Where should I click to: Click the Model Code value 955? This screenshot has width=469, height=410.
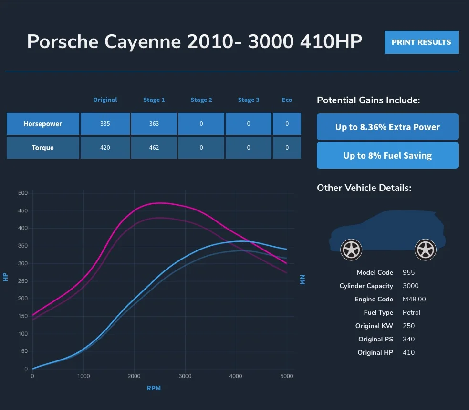408,272
